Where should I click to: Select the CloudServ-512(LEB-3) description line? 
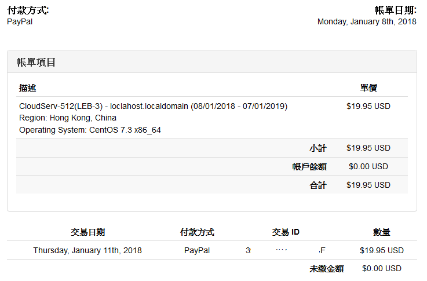153,106
